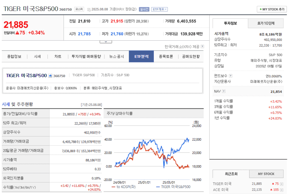291x194 pixels.
Task: Click the 코스피 market badge
Action: click(79, 9)
